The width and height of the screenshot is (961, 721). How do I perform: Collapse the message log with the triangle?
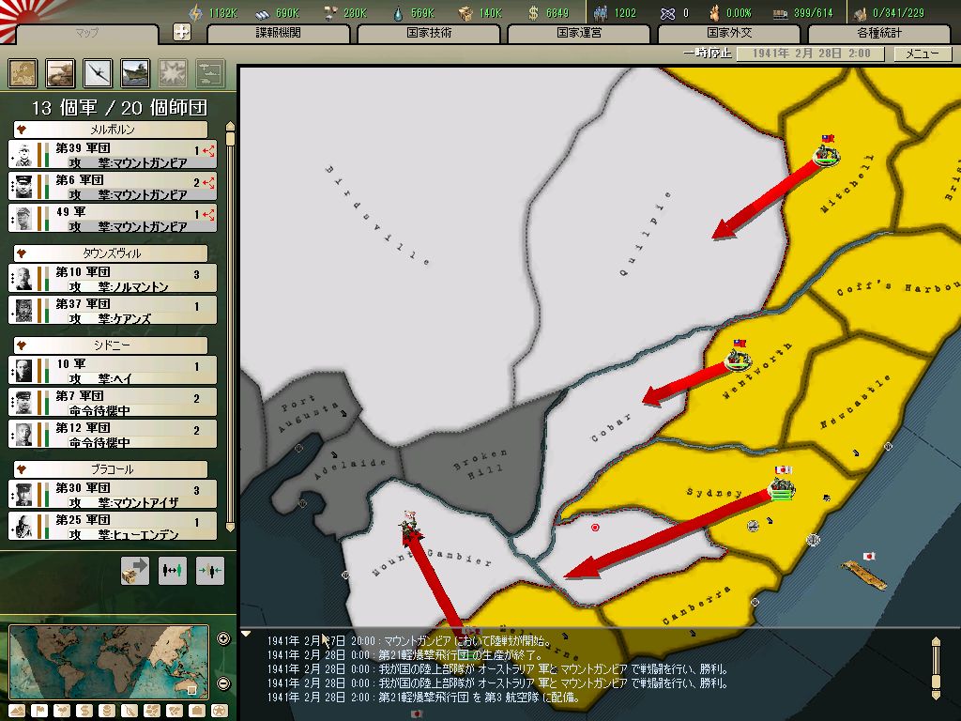(246, 634)
